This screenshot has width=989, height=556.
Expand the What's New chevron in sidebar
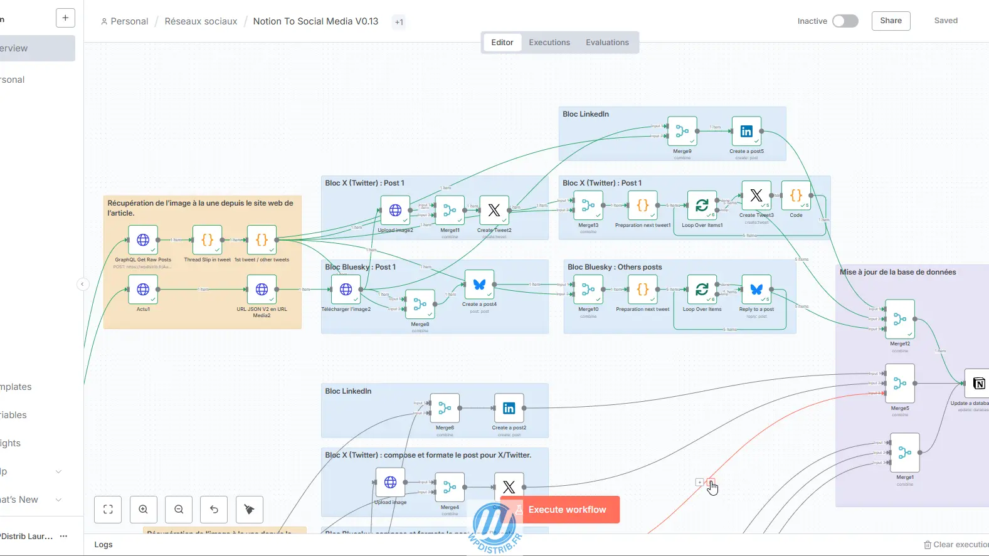(x=59, y=500)
